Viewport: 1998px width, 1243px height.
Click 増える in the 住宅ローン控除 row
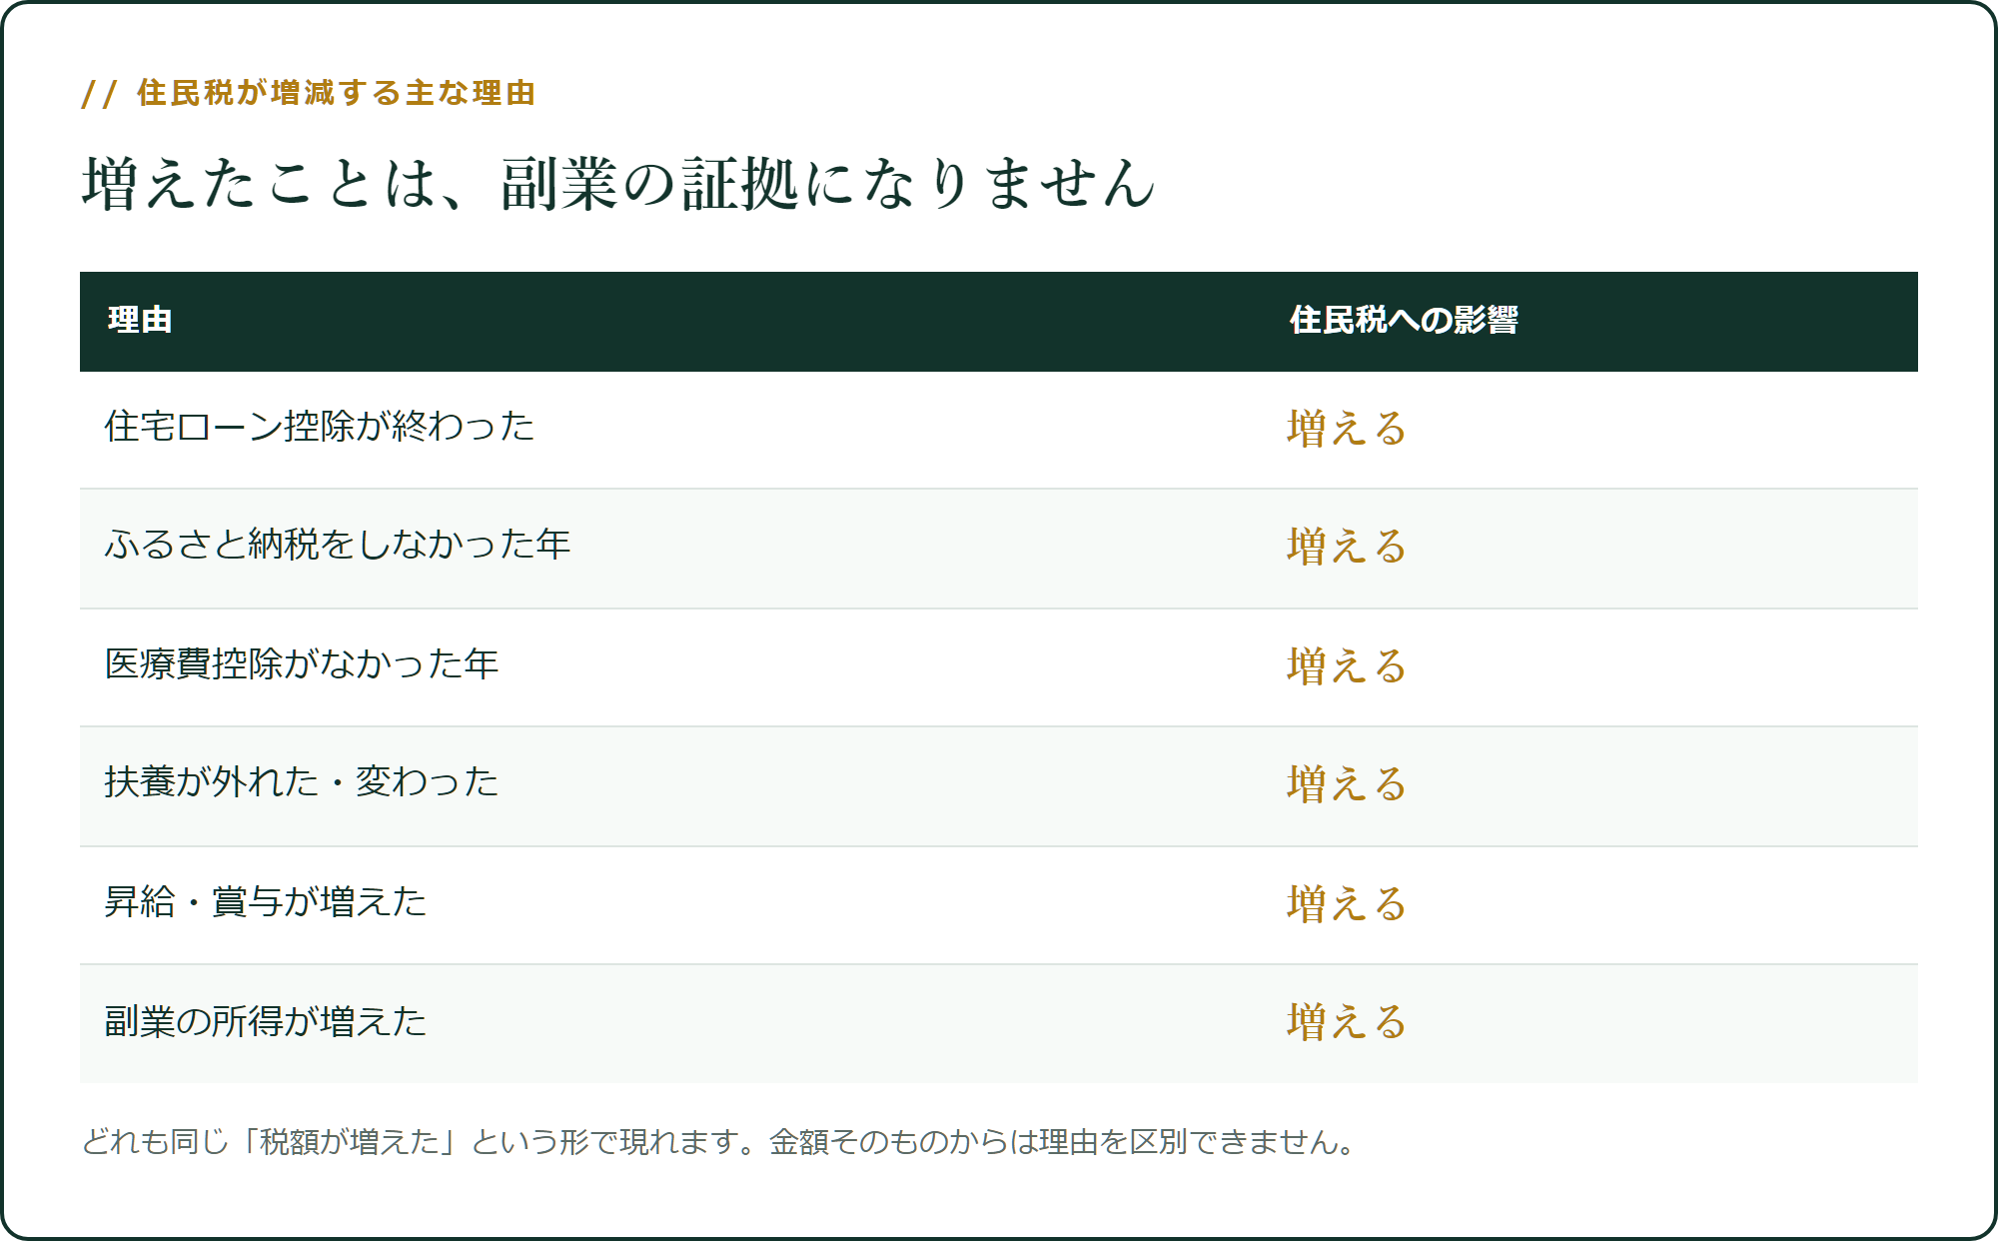pyautogui.click(x=1347, y=428)
